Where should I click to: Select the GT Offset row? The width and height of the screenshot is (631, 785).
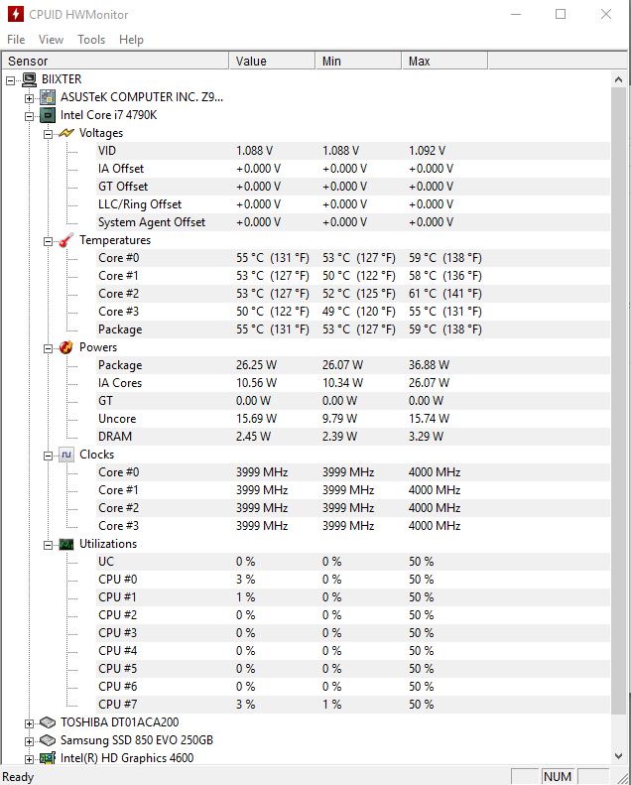click(353, 187)
